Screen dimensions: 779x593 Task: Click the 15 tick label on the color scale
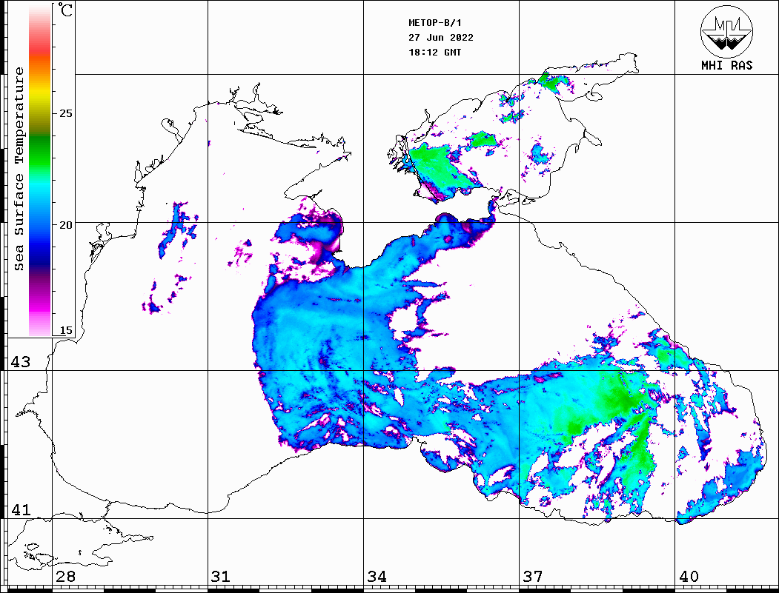click(65, 330)
